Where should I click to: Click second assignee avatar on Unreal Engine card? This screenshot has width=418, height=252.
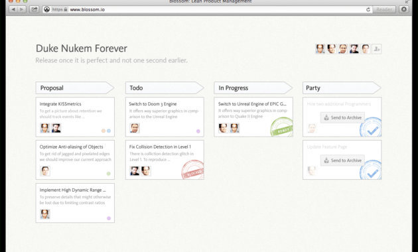[235, 128]
